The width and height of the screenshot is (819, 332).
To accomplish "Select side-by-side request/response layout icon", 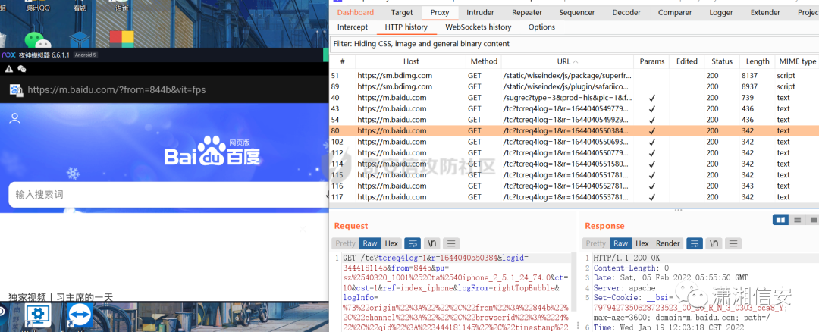I will (781, 220).
